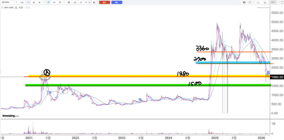
Task: Click the 1000.00 price axis label
Action: tap(277, 95)
